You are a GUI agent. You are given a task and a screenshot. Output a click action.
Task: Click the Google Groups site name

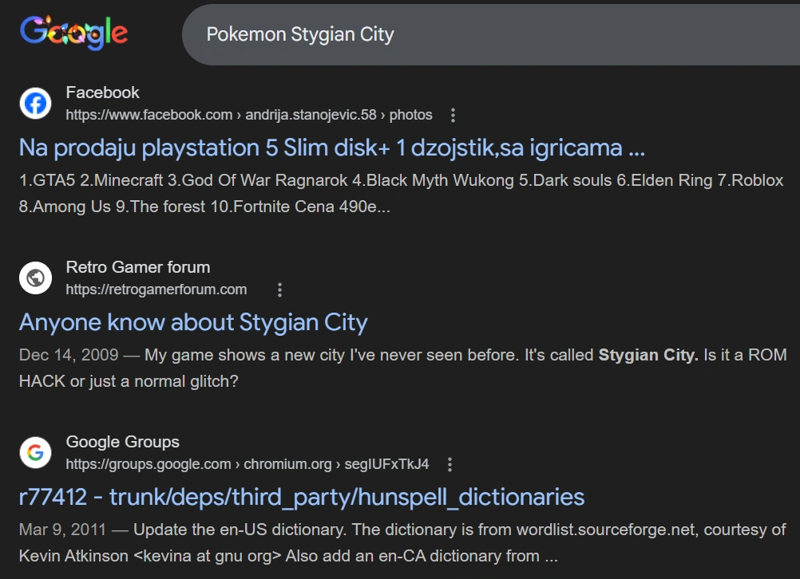pyautogui.click(x=122, y=442)
